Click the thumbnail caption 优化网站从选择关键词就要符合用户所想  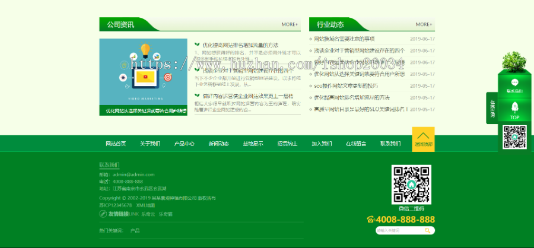click(x=146, y=111)
